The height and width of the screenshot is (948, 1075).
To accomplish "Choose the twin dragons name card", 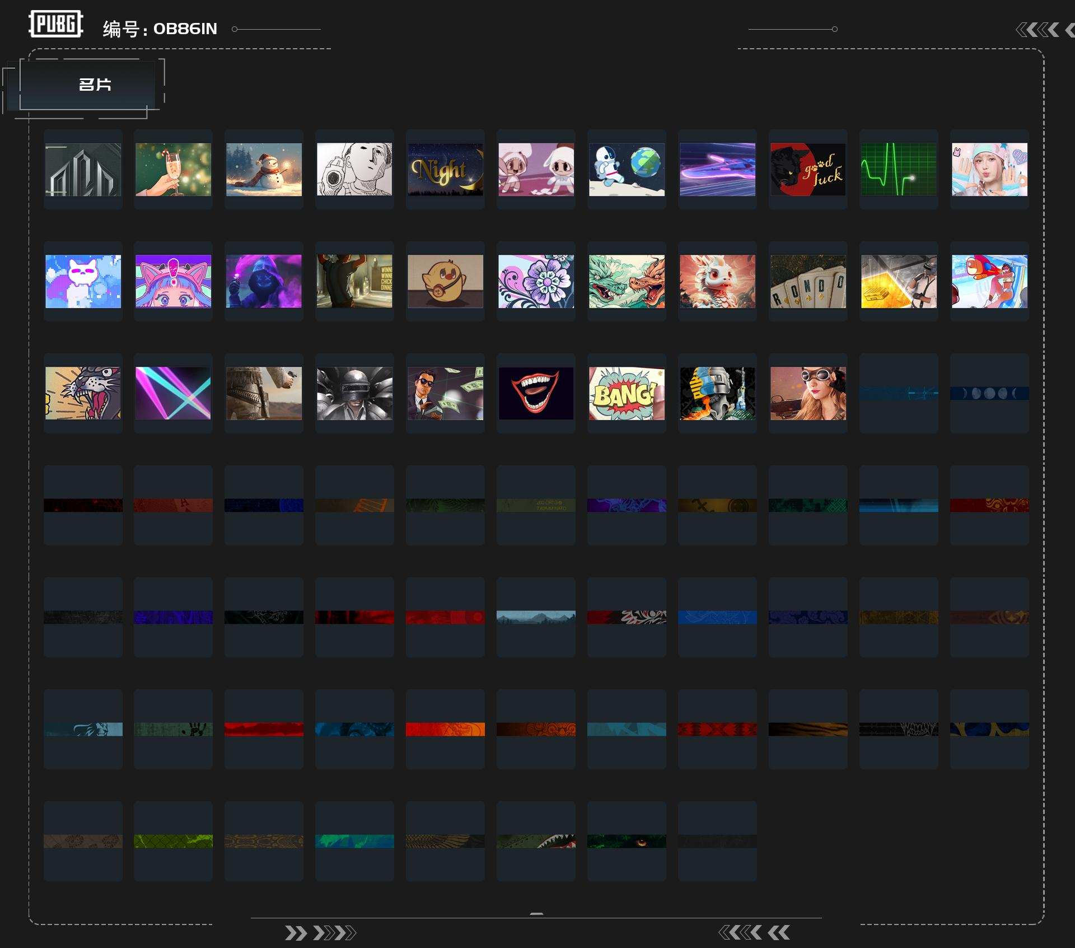I will coord(627,281).
